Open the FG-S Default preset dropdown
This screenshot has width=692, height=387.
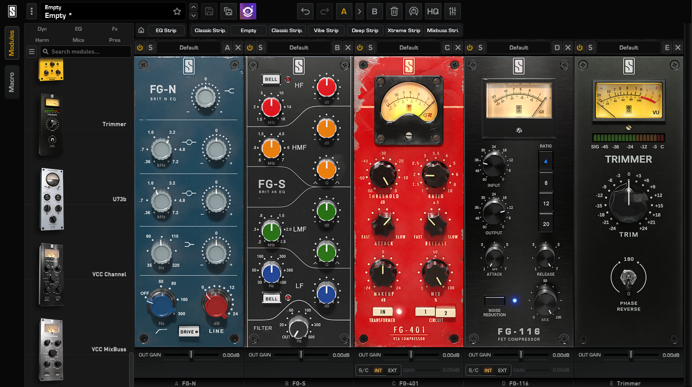(299, 47)
